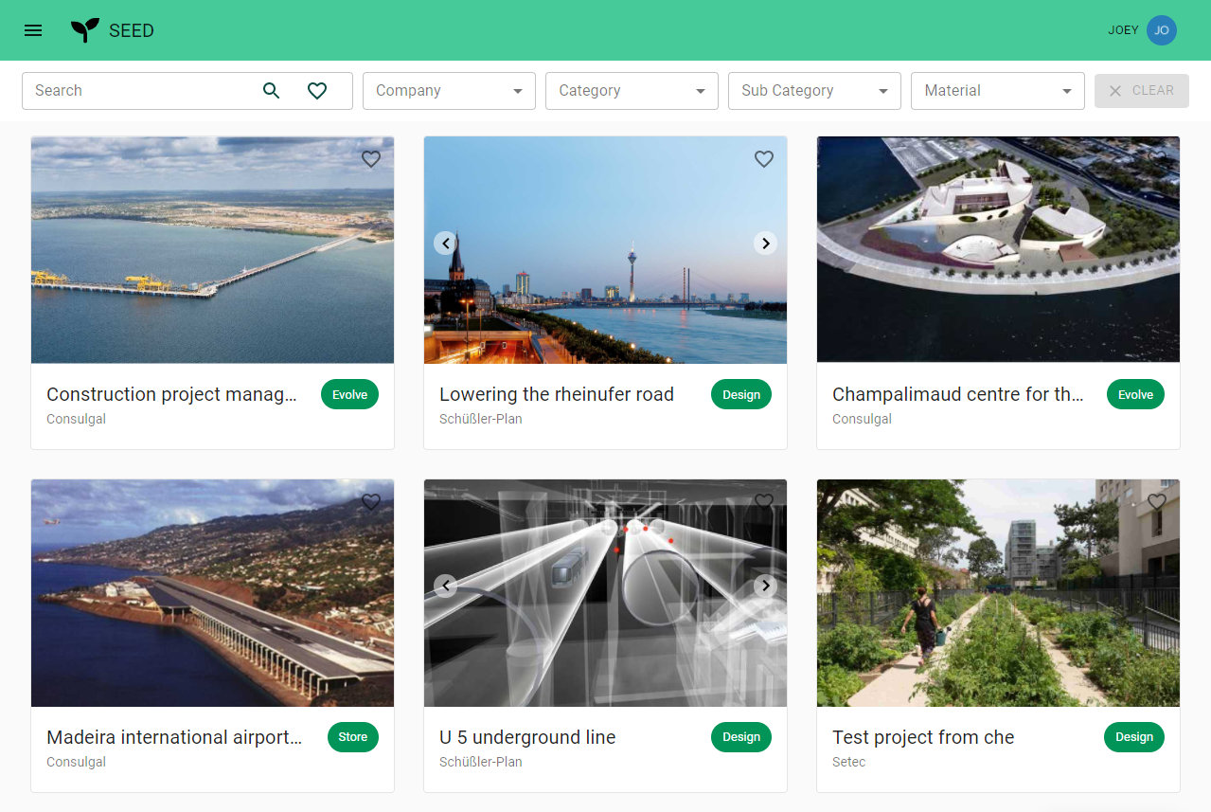Click the CLEAR filters button
This screenshot has width=1211, height=812.
click(1142, 91)
